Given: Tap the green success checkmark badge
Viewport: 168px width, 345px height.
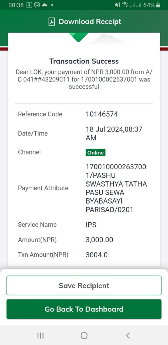Looking at the screenshot, I should [x=78, y=37].
